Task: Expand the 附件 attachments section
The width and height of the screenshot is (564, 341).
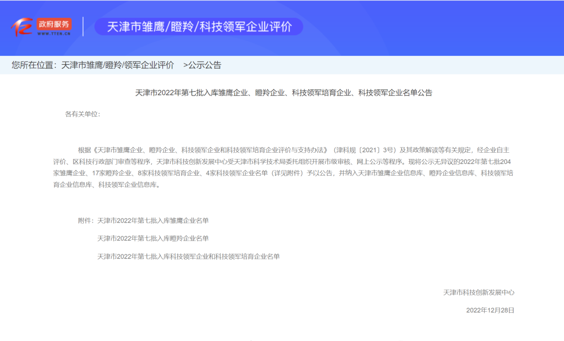Action: [x=86, y=221]
